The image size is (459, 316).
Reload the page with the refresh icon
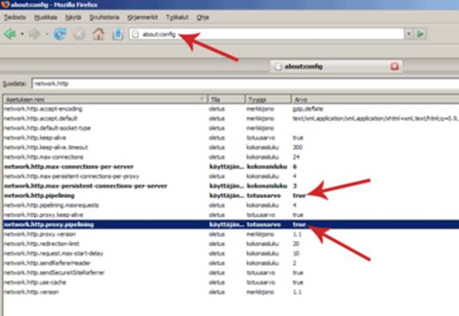coord(60,34)
